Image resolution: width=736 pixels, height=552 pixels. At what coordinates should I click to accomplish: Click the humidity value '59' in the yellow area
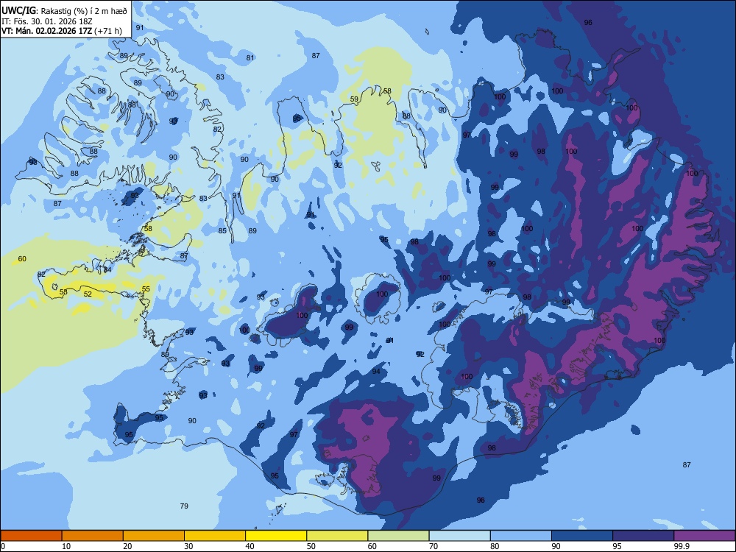355,99
